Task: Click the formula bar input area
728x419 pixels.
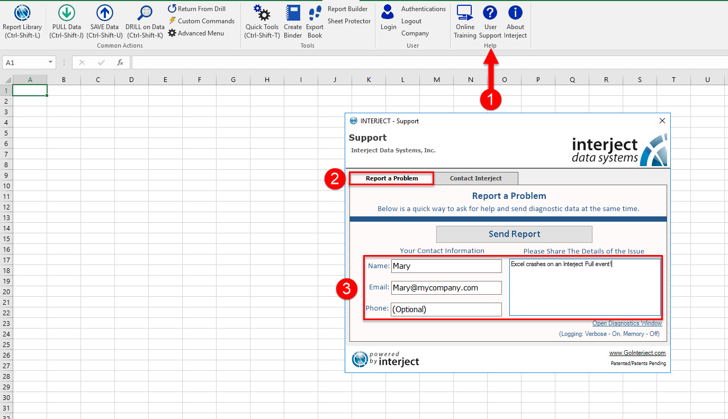Action: click(x=429, y=62)
